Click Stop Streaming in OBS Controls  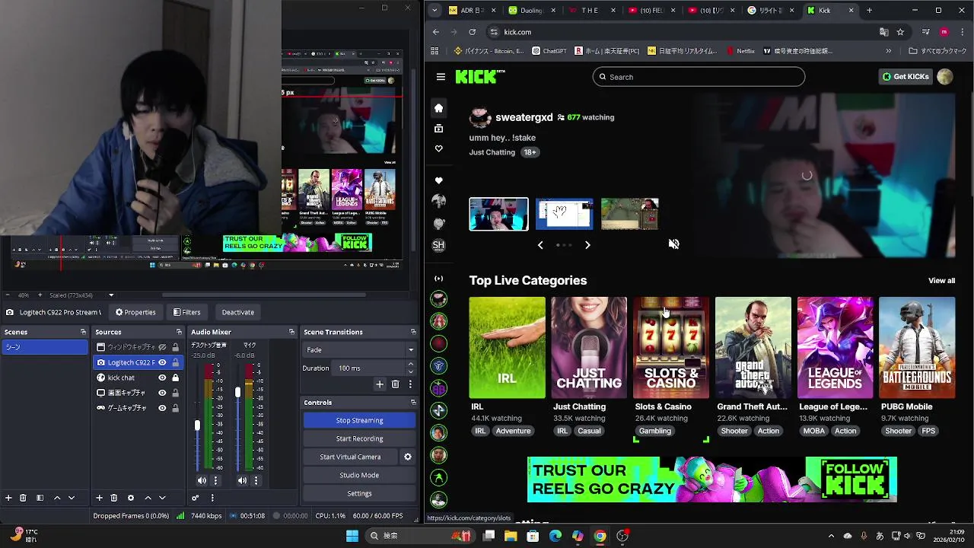[359, 420]
